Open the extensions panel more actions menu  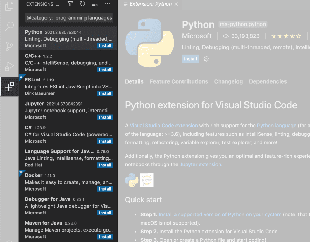(x=107, y=4)
